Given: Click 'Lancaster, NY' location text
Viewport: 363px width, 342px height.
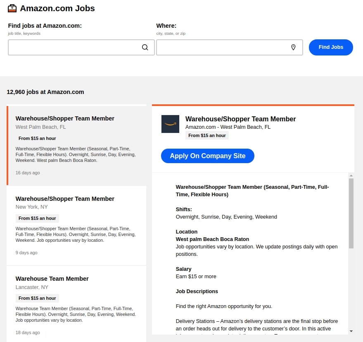Looking at the screenshot, I should point(32,287).
